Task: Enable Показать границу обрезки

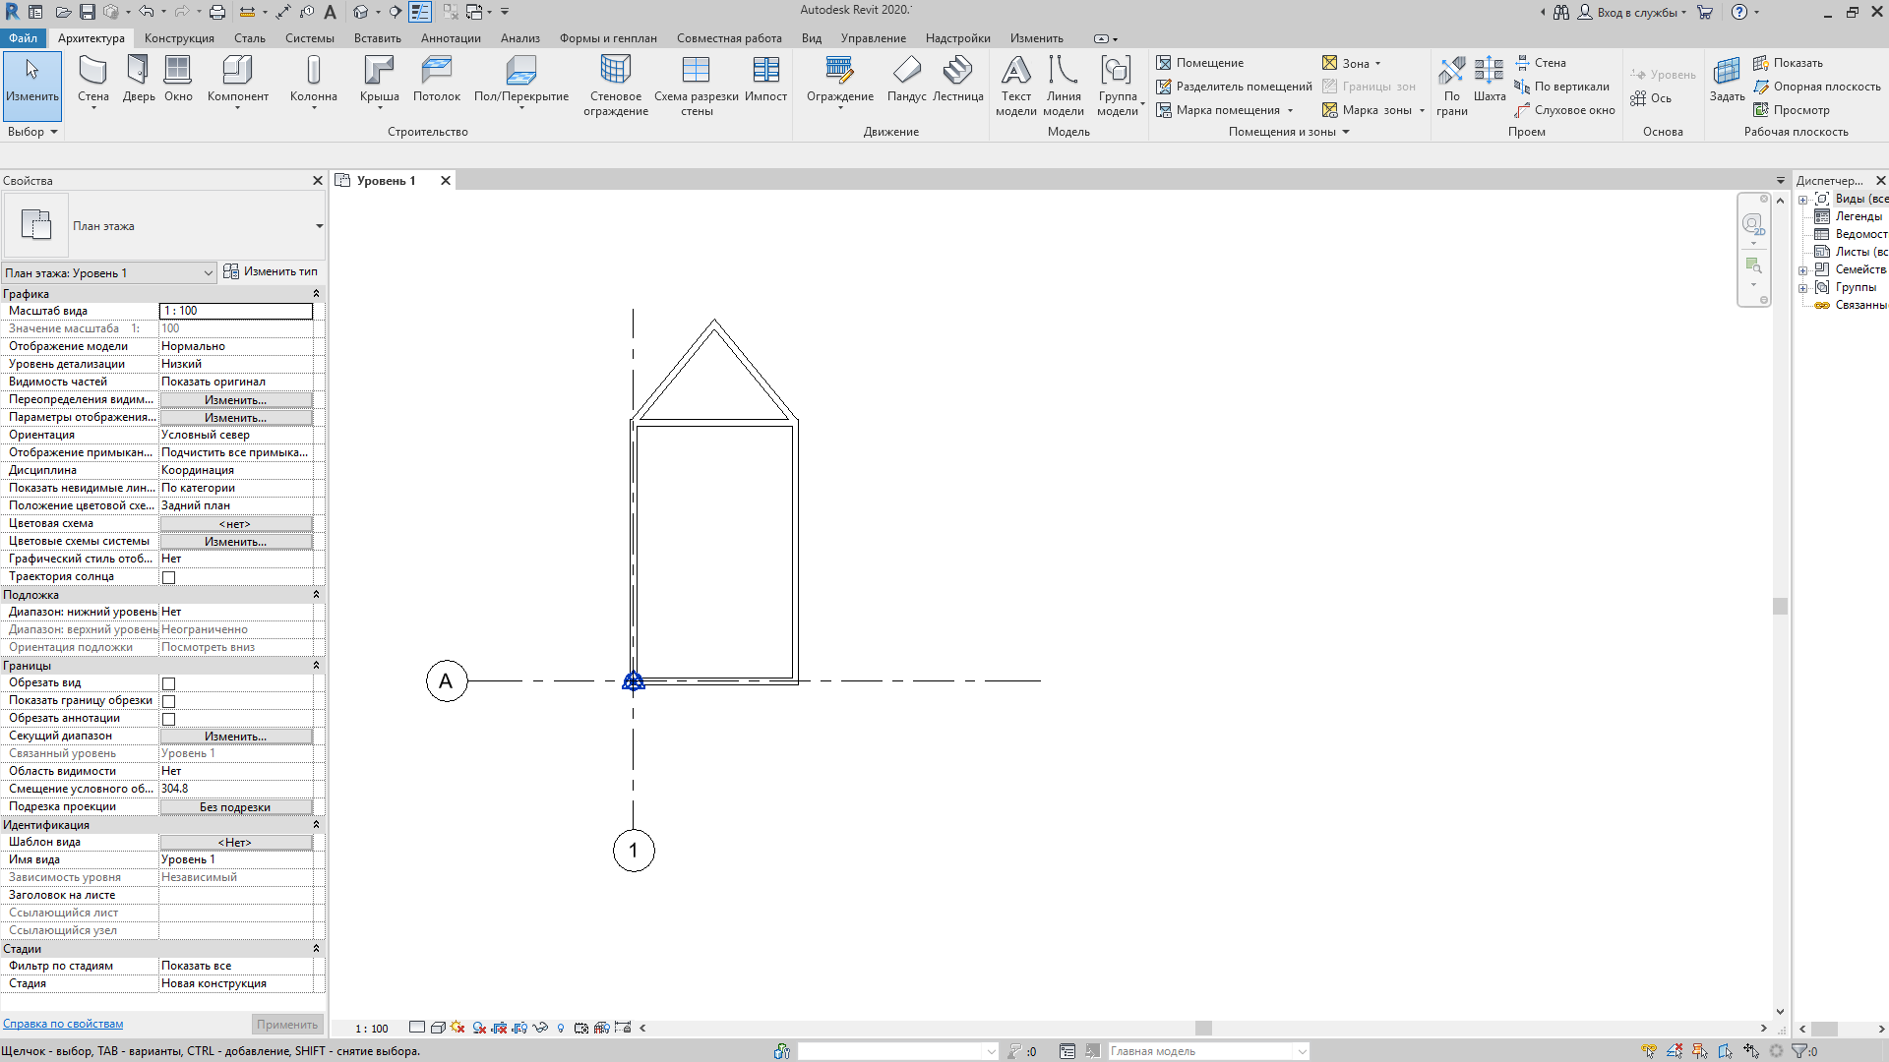Action: click(x=167, y=700)
